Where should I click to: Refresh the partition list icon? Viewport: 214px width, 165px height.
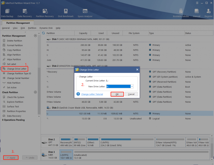pyautogui.click(x=43, y=33)
